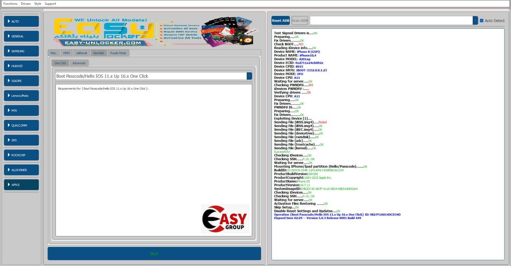
Task: Open the Drivers menu
Action: click(x=26, y=4)
